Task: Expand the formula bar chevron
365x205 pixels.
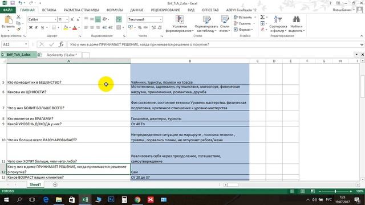Action: [x=362, y=44]
